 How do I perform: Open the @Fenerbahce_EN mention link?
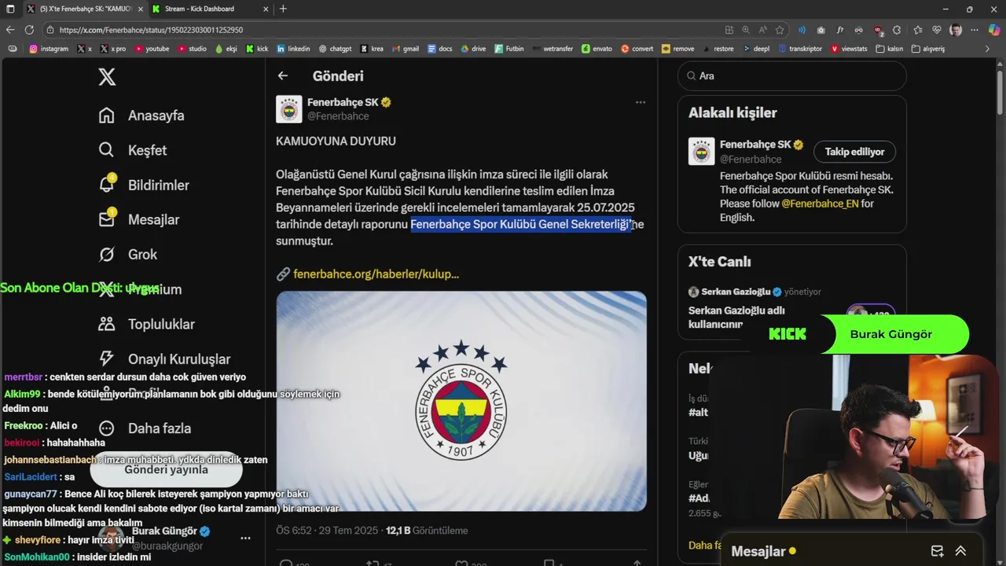820,204
